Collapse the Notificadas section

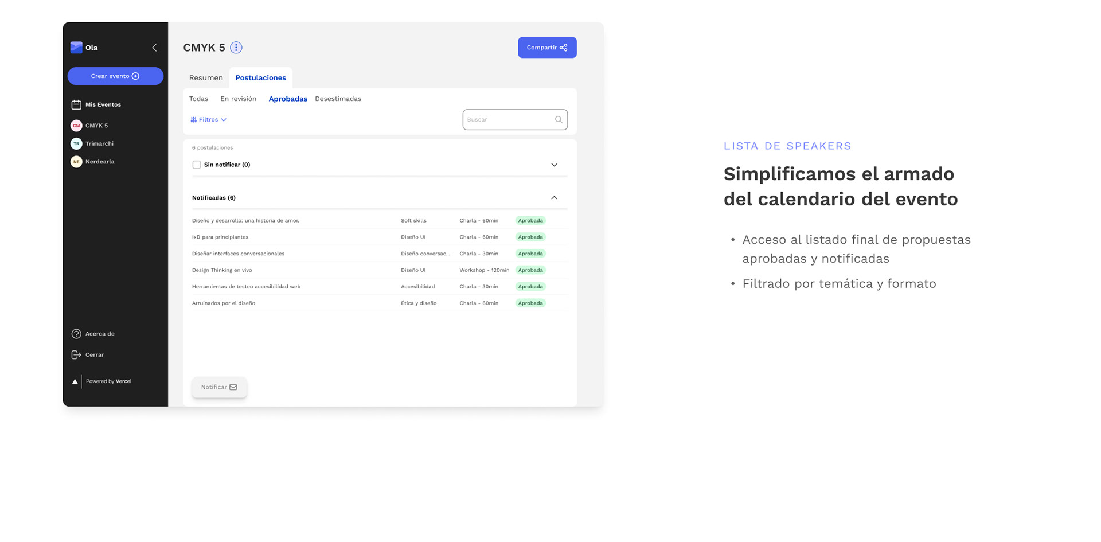(x=554, y=198)
